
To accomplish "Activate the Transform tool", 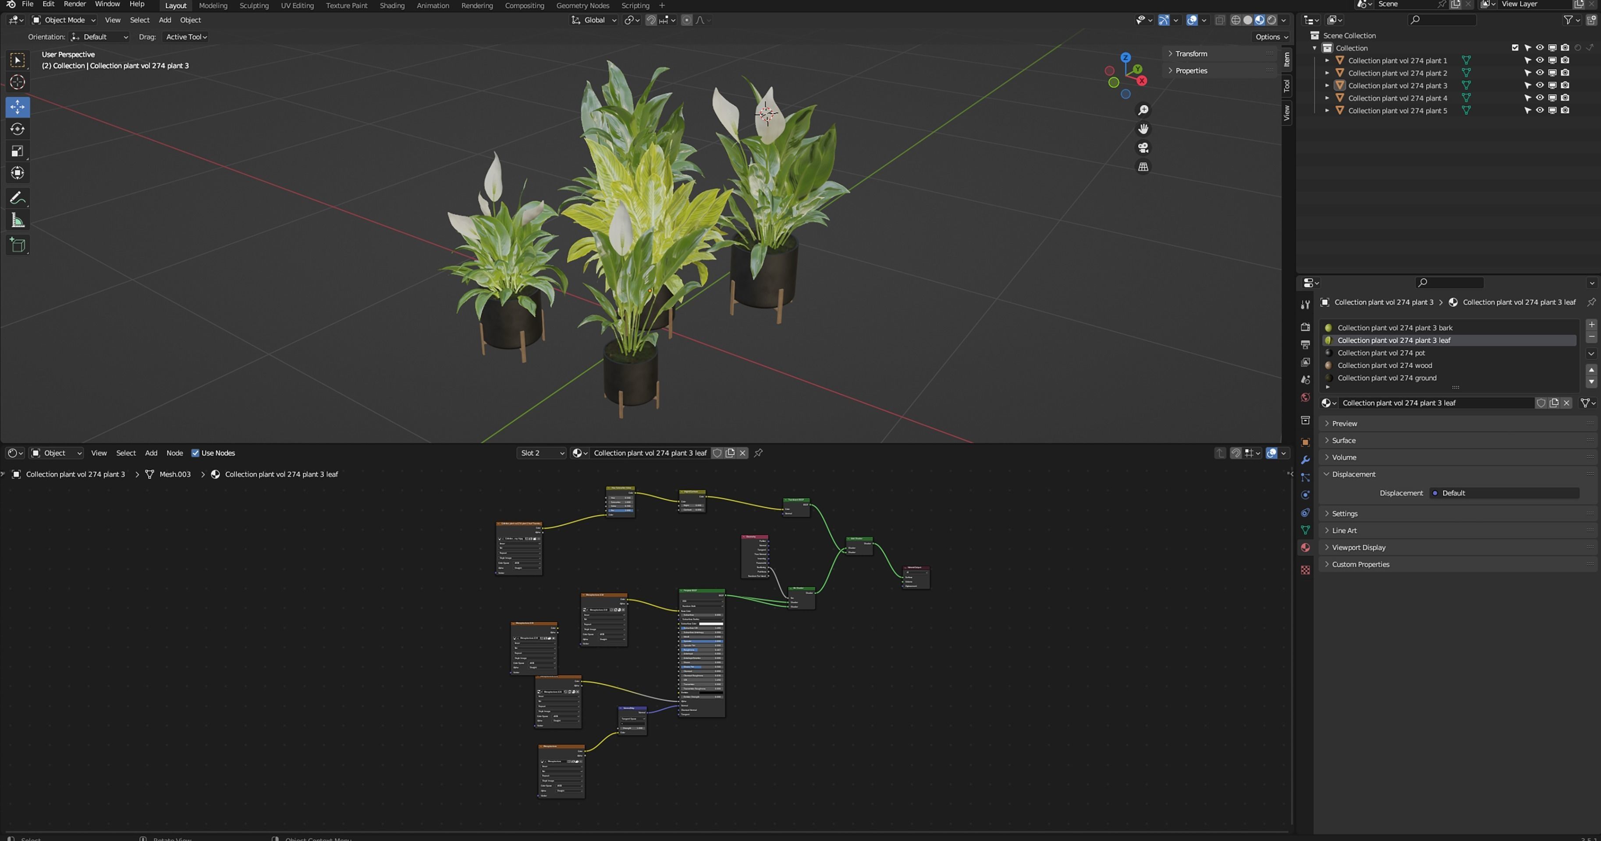I will [18, 173].
